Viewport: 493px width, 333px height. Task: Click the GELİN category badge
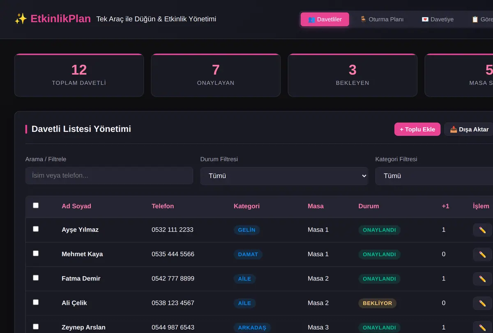click(x=246, y=230)
